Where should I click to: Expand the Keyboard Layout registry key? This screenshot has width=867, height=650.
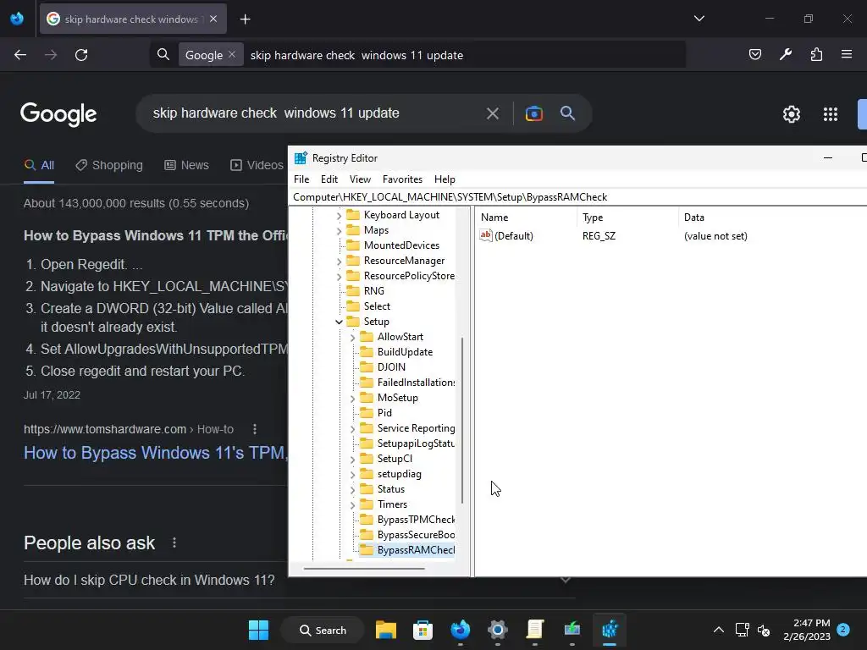(x=339, y=216)
